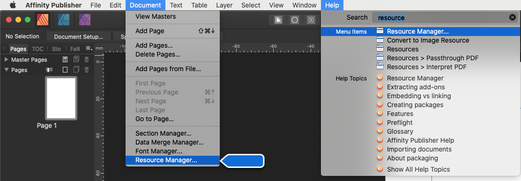Click toolbar icon showing page over lines
The image size is (521, 181).
[x=278, y=20]
